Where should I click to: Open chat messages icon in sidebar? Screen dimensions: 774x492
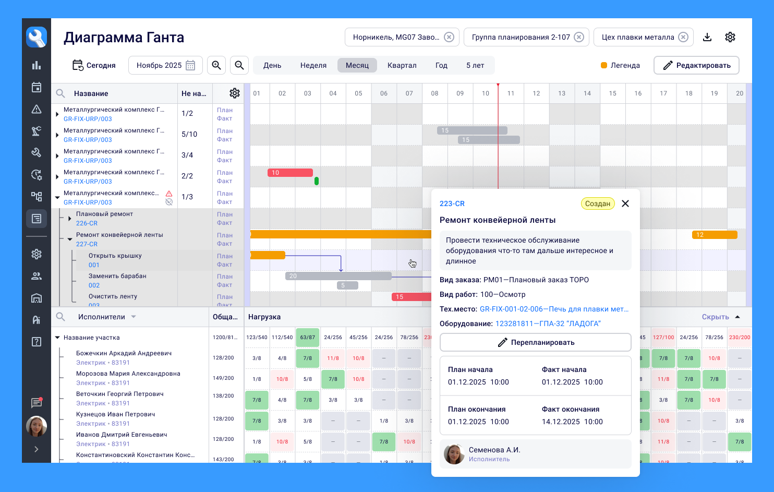tap(37, 403)
